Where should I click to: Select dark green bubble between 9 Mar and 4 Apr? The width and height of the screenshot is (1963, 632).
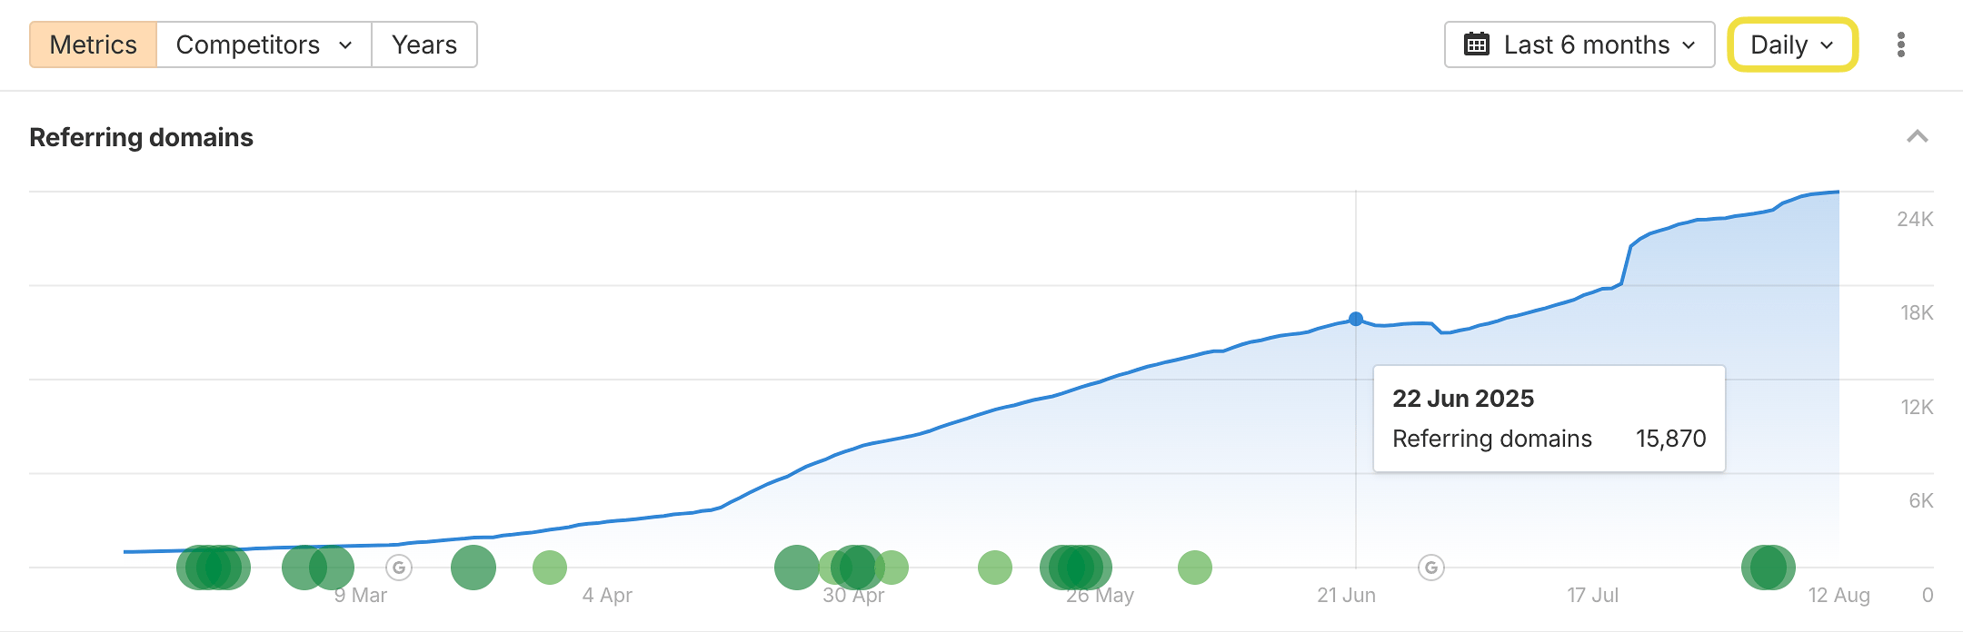tap(473, 568)
